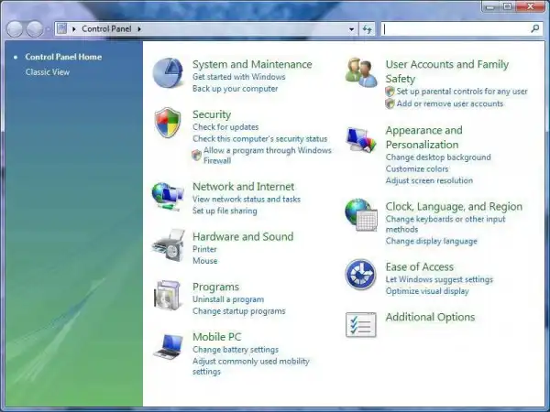Open the Uninstall a program link
Screen dimensions: 550x412
[228, 299]
